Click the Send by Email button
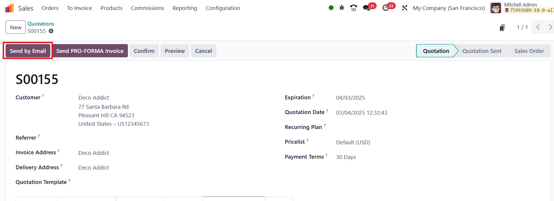Image resolution: width=554 pixels, height=201 pixels. coord(28,51)
